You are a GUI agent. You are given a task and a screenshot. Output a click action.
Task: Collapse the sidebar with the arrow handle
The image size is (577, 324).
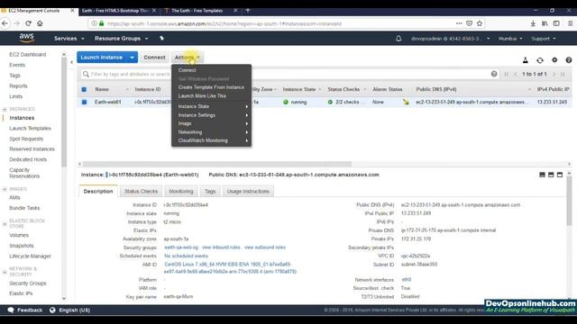72,62
